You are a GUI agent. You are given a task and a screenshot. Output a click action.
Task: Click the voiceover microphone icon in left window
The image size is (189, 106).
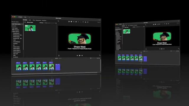point(59,56)
